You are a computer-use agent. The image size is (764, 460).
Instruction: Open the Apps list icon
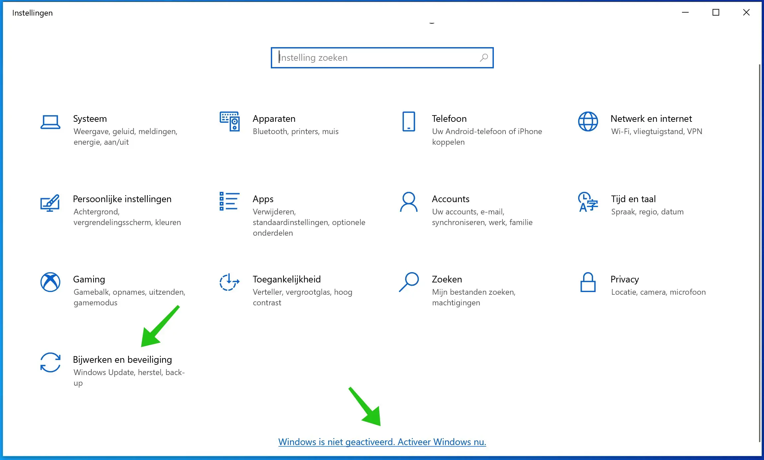pos(229,201)
